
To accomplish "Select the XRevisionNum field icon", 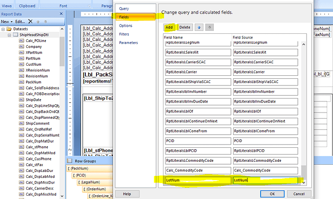I will 21,70.
